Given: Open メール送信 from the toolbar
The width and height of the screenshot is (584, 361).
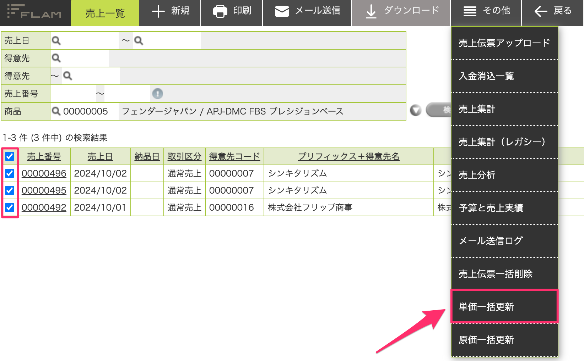Looking at the screenshot, I should 307,13.
